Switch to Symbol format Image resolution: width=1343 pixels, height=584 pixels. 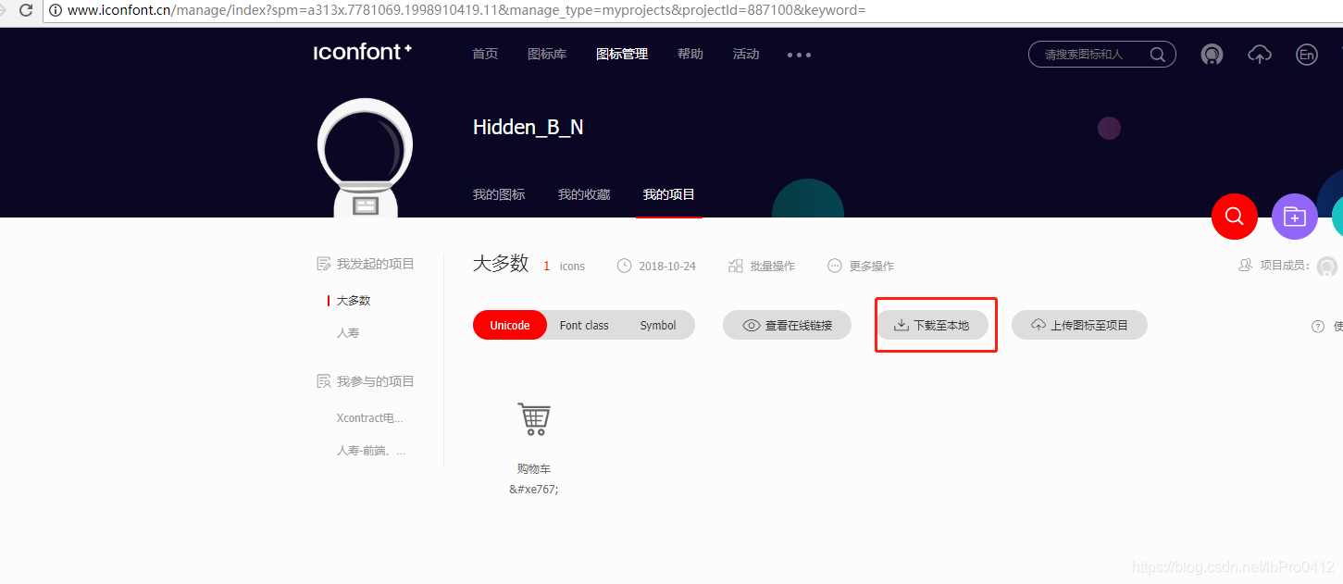pos(658,325)
